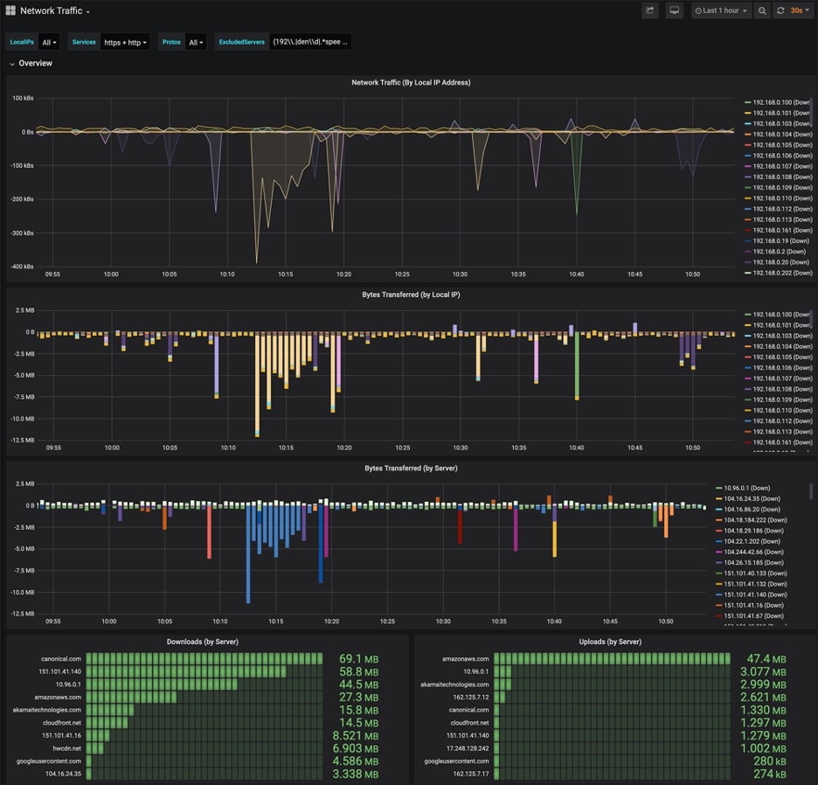This screenshot has height=785, width=818.
Task: Toggle the 192.168.0.100 (Down) series in top legend
Action: pyautogui.click(x=778, y=102)
